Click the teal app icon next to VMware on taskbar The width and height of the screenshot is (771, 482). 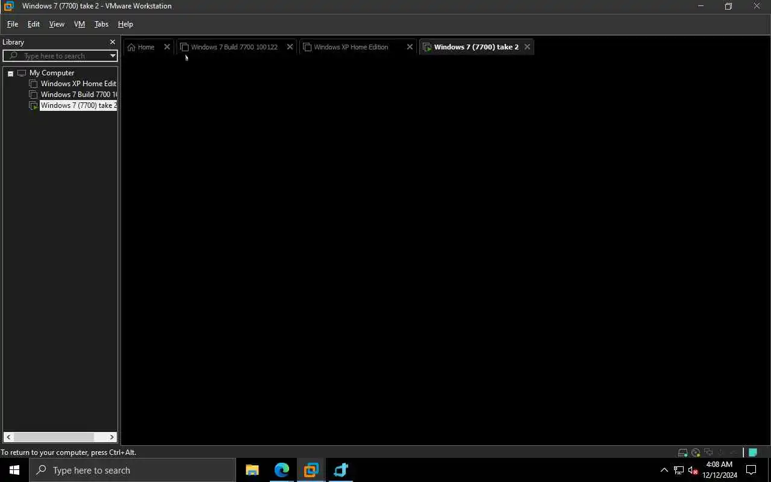tap(341, 470)
